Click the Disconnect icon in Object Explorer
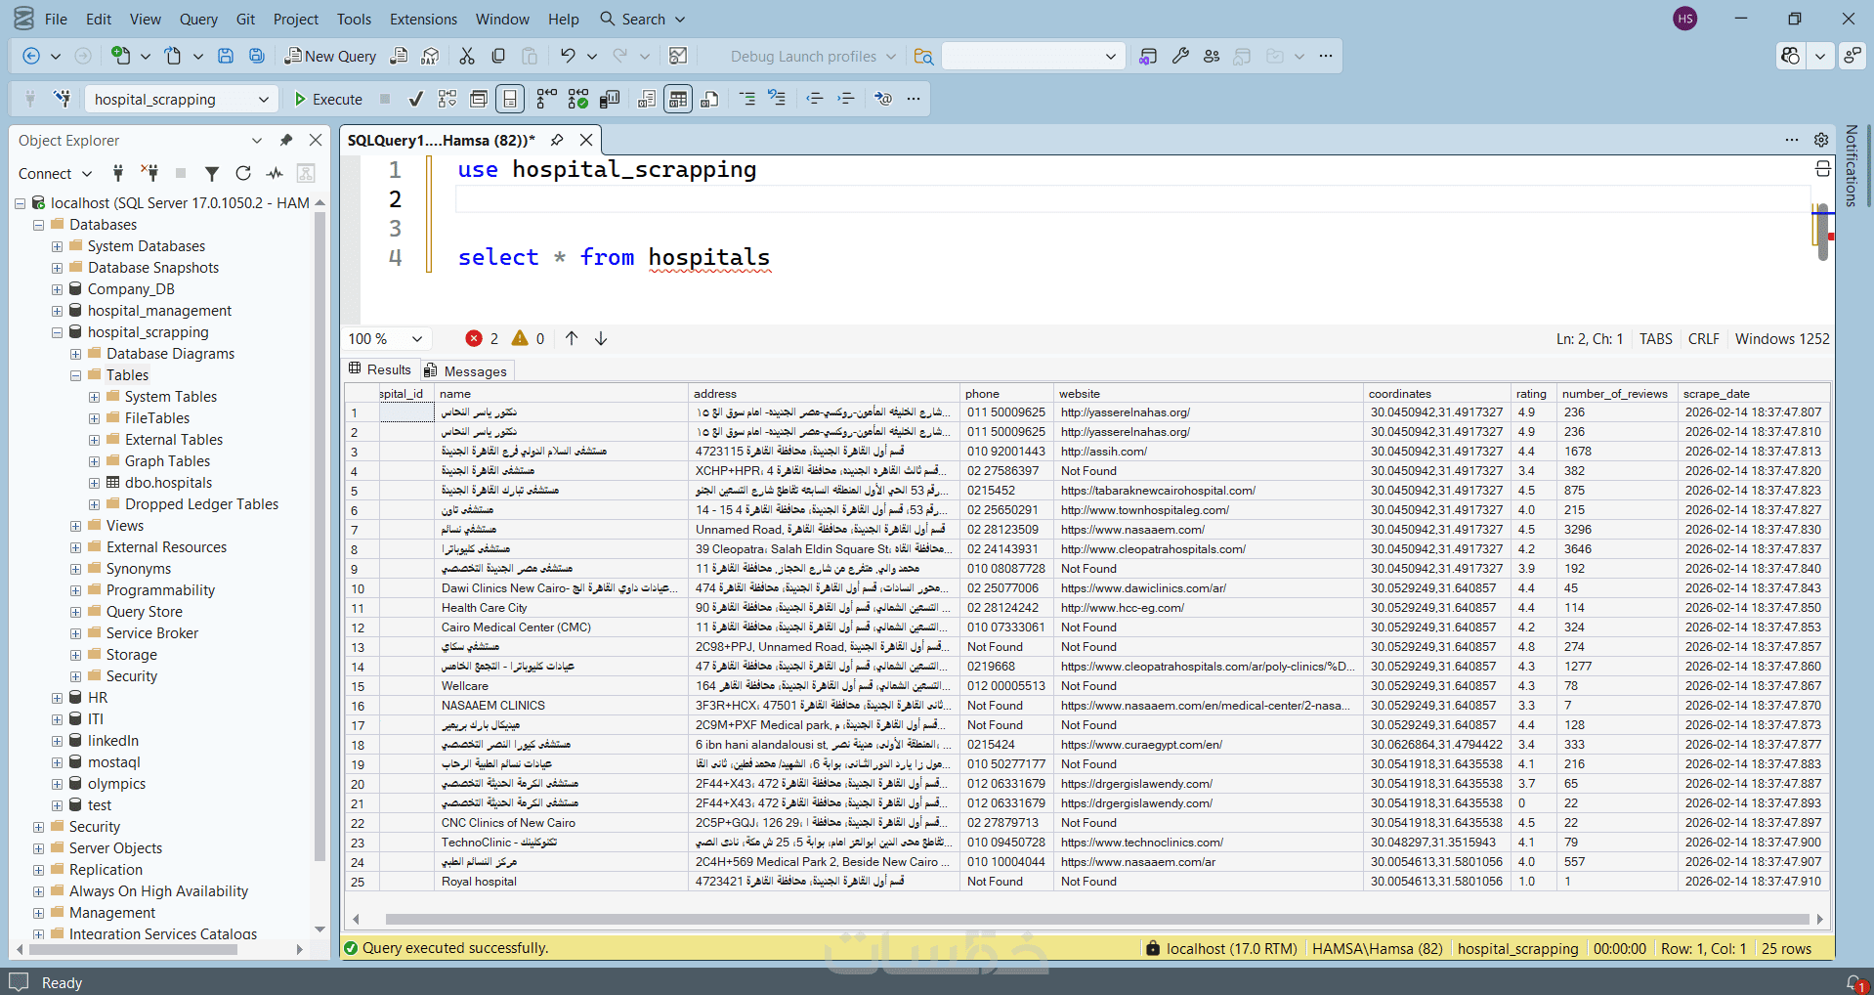 click(149, 173)
